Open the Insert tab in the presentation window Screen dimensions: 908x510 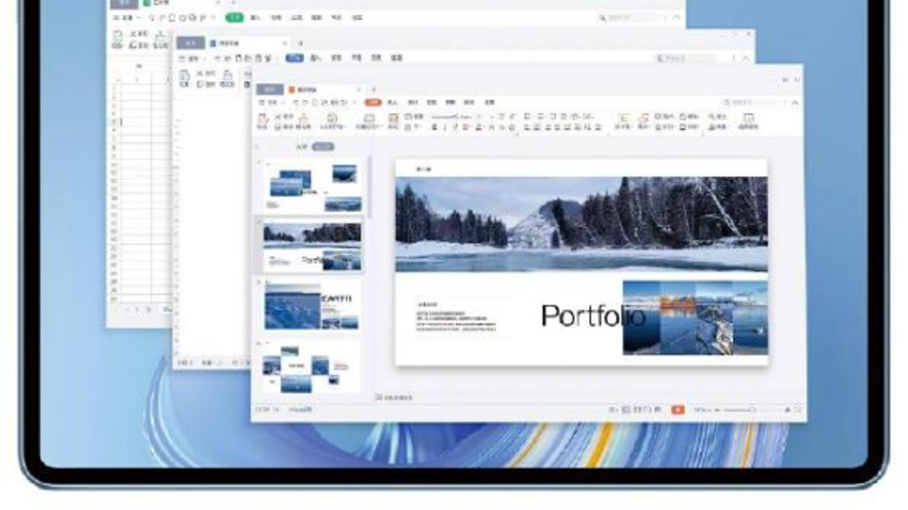[x=392, y=103]
